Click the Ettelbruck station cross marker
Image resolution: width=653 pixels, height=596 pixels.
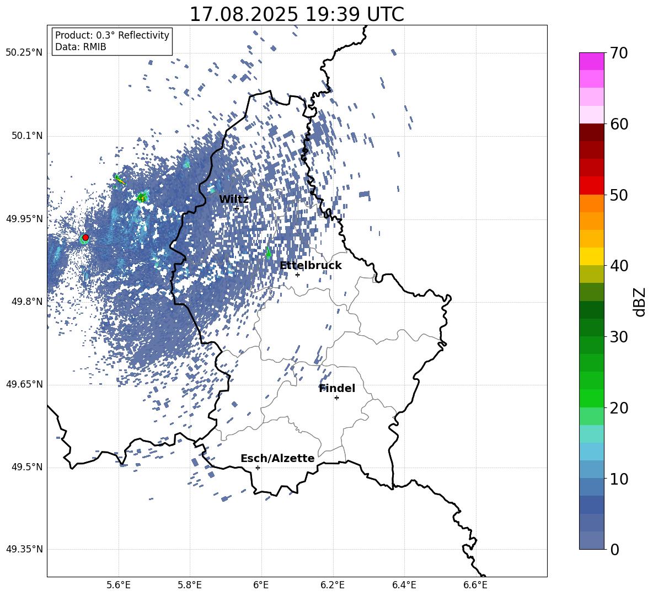coord(297,275)
